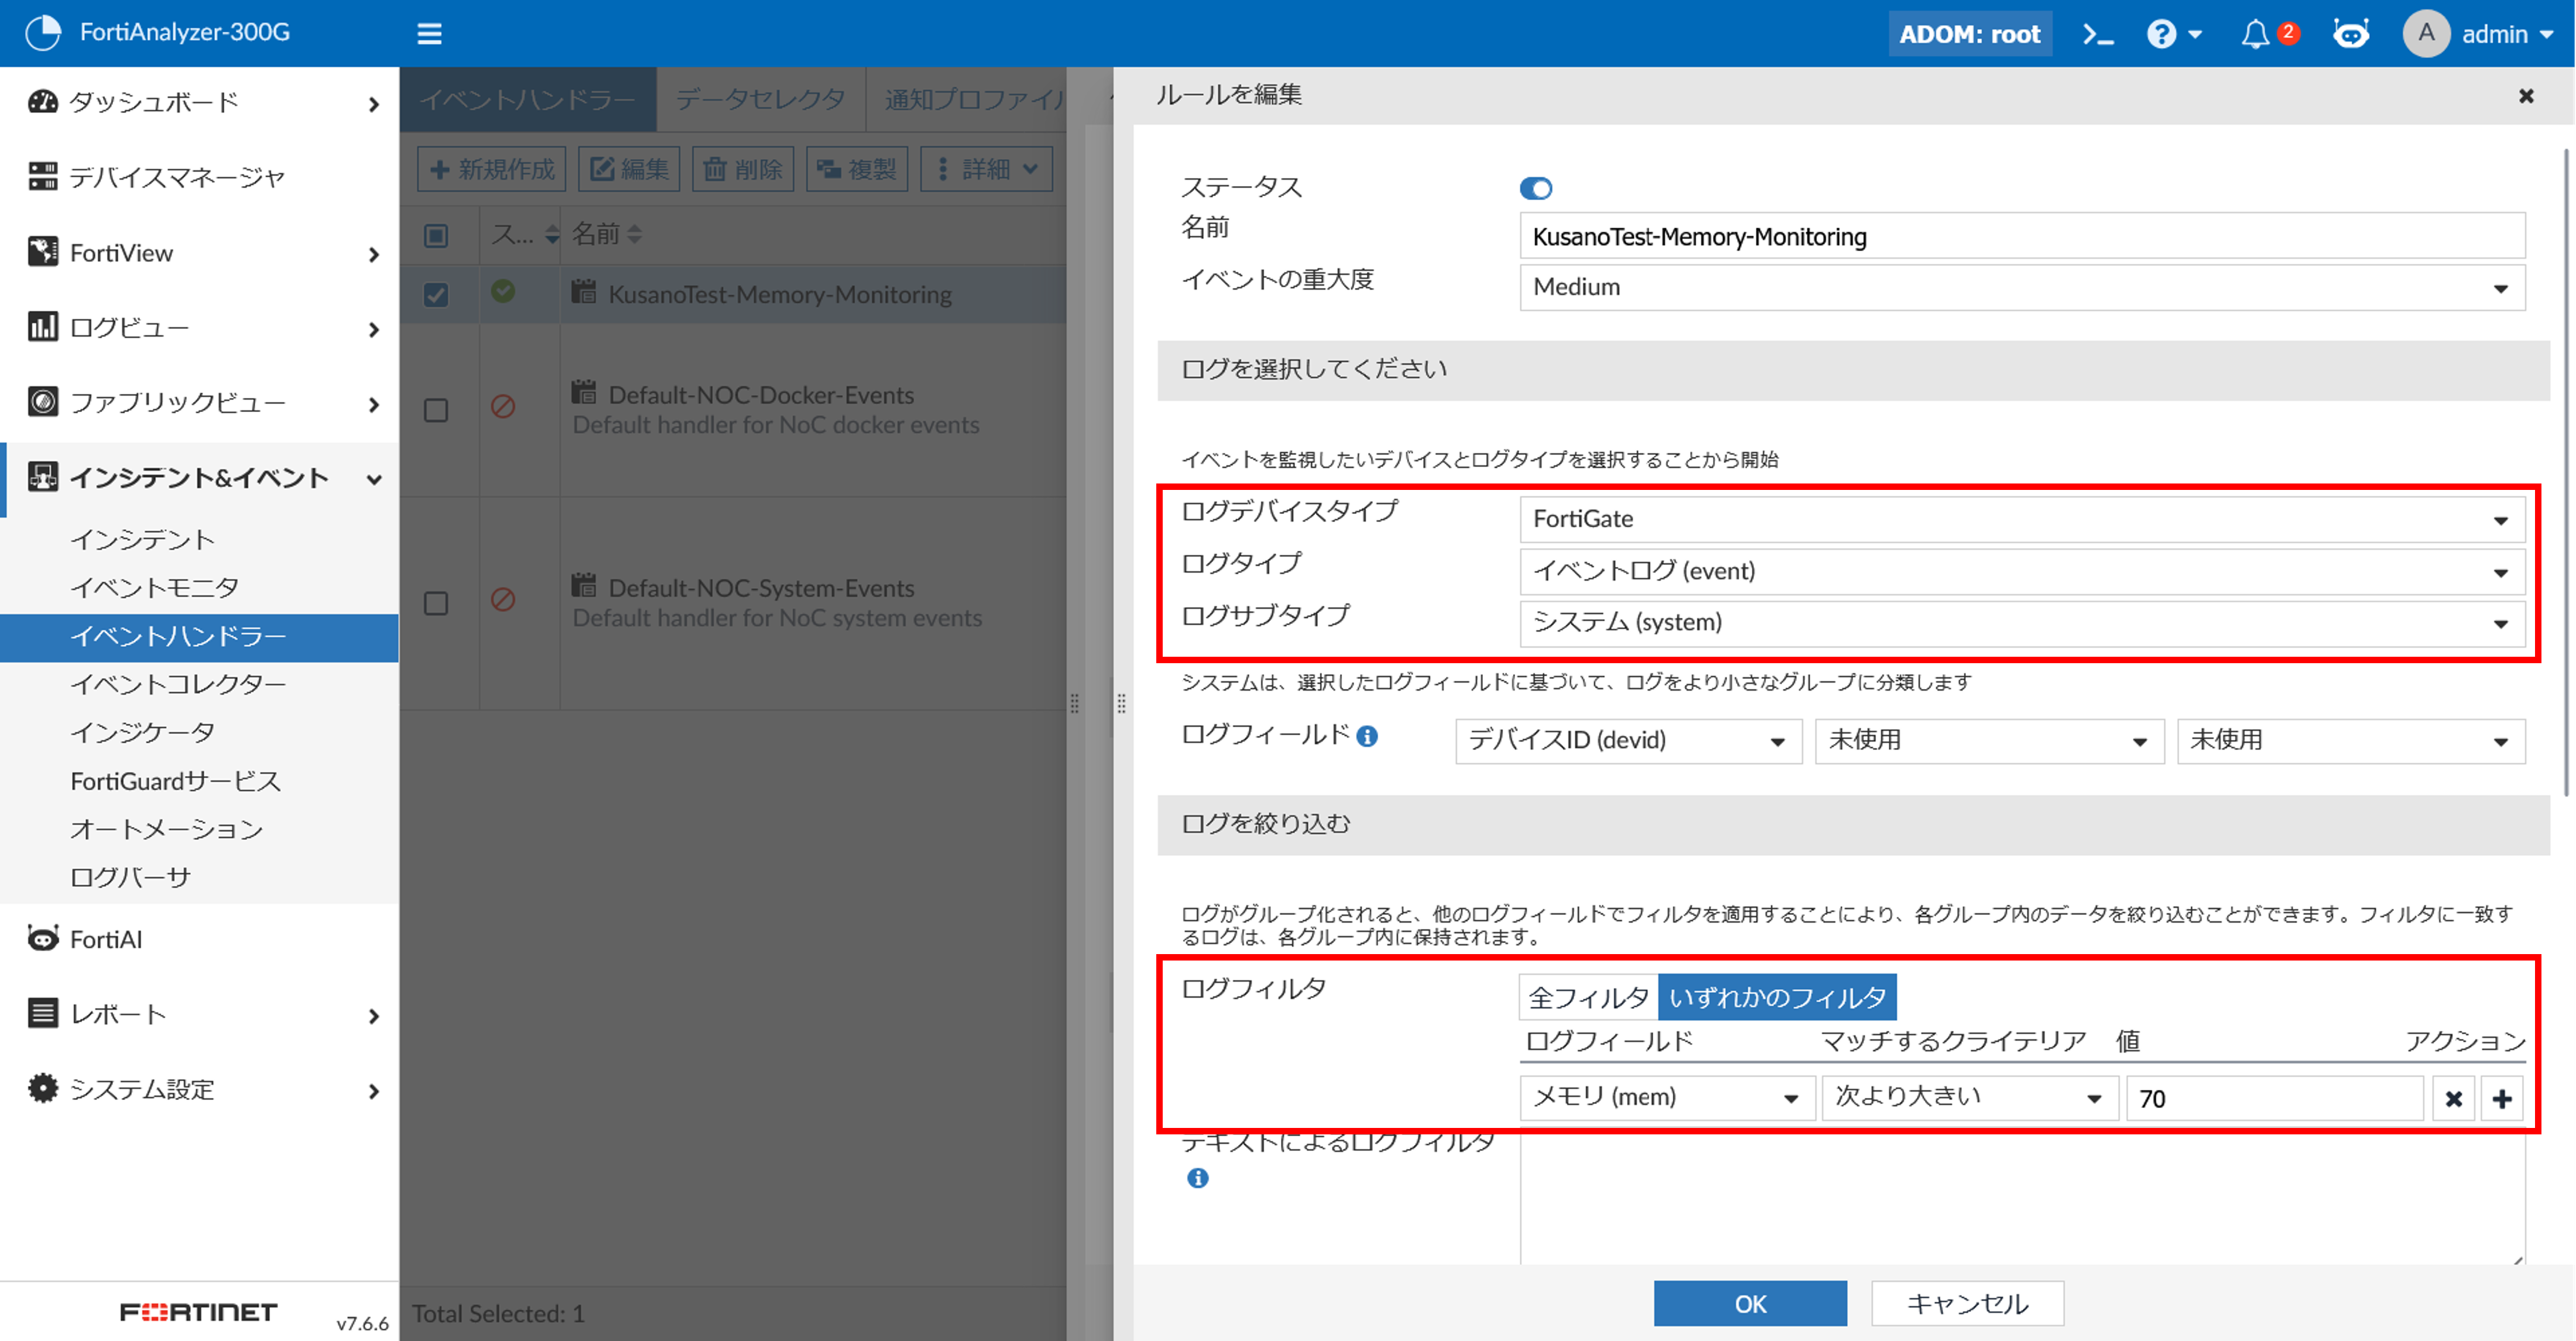
Task: Click the 名前 input field
Action: [2021, 237]
